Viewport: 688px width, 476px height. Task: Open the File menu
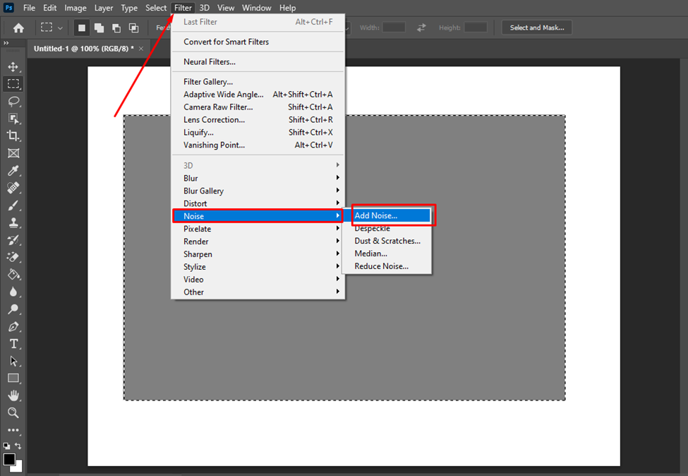click(29, 8)
